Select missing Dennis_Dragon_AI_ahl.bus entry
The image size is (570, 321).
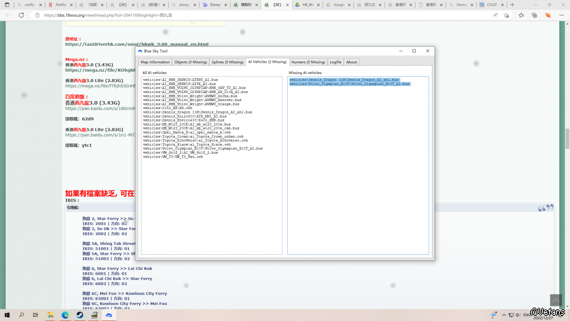pyautogui.click(x=344, y=80)
